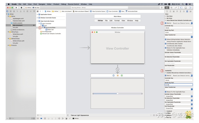
Task: Toggle the Navigator pane visibility button
Action: coord(181,8)
